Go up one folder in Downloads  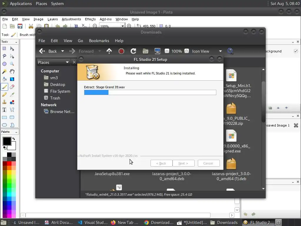109,51
